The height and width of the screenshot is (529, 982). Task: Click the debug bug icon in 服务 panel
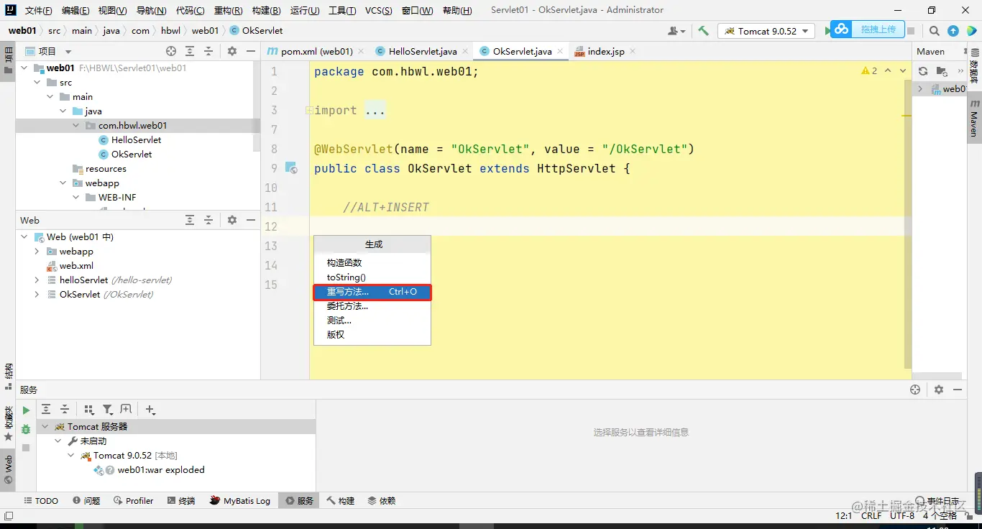click(x=26, y=429)
